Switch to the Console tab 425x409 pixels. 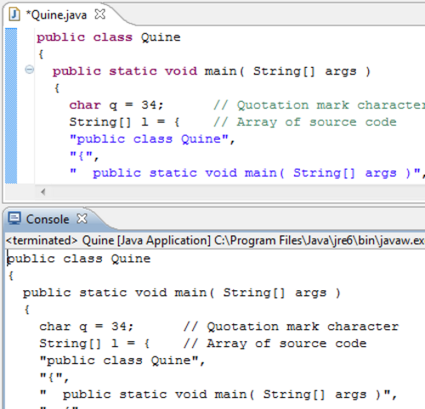click(x=48, y=220)
